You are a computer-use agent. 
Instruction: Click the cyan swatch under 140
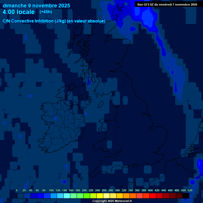[67, 196]
